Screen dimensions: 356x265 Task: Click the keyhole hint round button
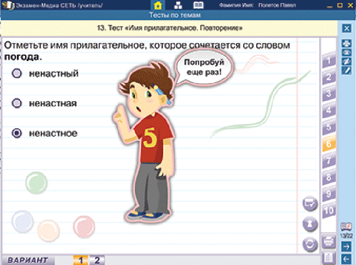point(309,224)
